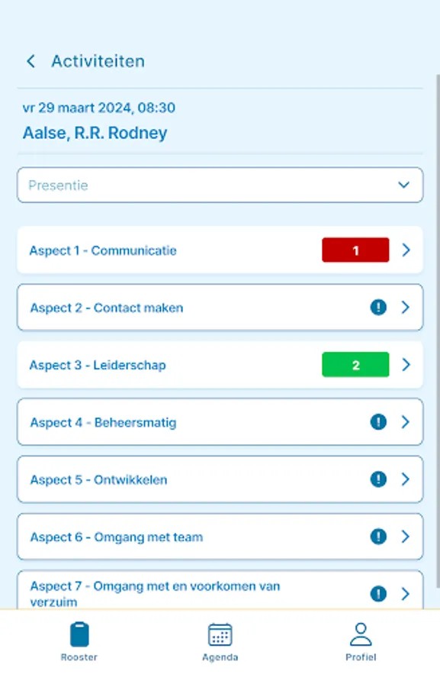440x687 pixels.
Task: Tap the alert icon on Aspect 5 - Ontwikkelen
Action: (x=378, y=479)
